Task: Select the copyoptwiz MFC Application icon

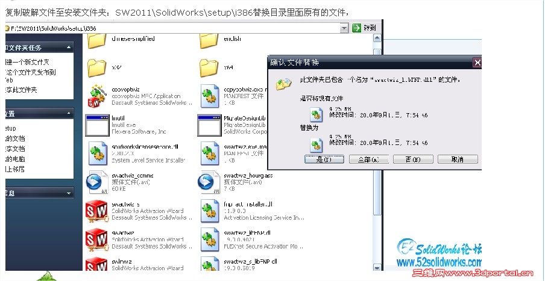Action: [96, 96]
